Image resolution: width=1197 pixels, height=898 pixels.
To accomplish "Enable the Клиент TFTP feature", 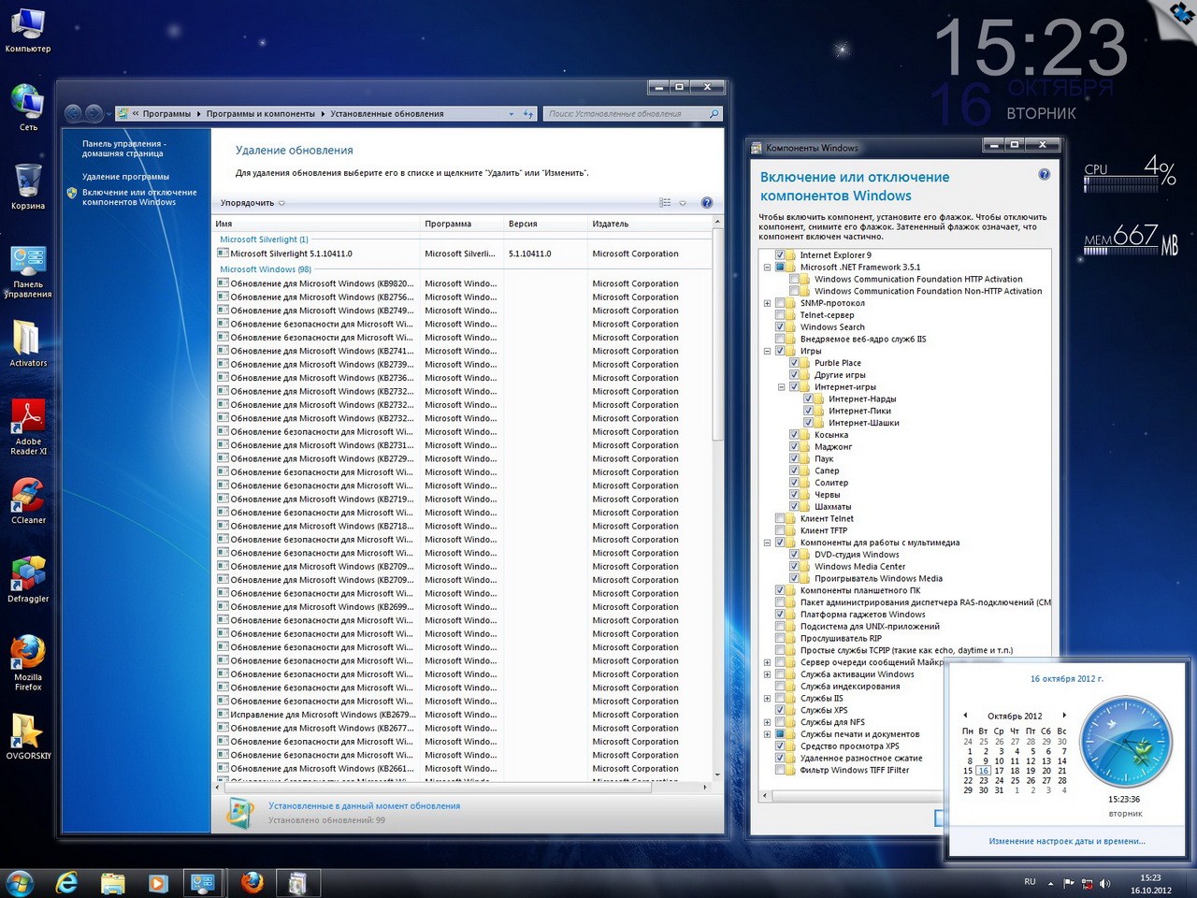I will pyautogui.click(x=780, y=530).
